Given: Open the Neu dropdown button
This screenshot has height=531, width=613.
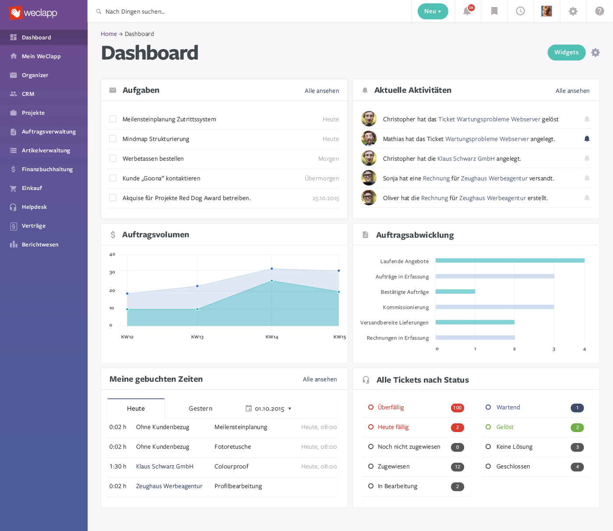Looking at the screenshot, I should pyautogui.click(x=433, y=11).
